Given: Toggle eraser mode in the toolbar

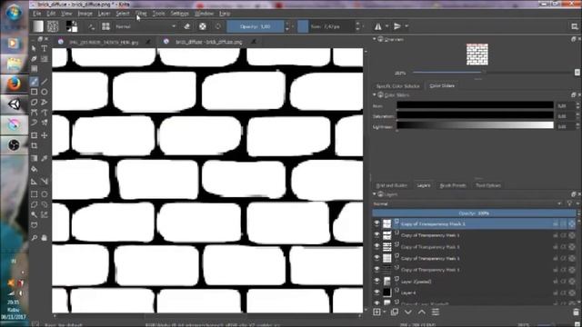Looking at the screenshot, I should 187,26.
